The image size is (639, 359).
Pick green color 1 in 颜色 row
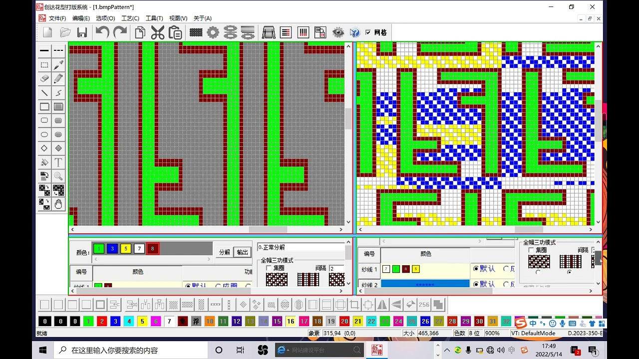tap(99, 248)
